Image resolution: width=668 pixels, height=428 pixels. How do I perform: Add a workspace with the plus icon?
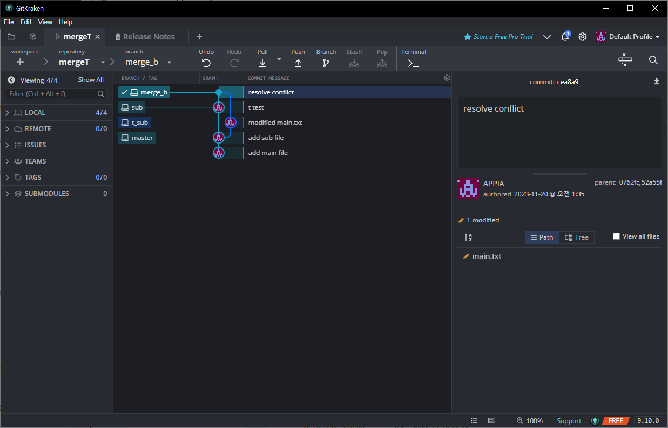click(x=21, y=62)
